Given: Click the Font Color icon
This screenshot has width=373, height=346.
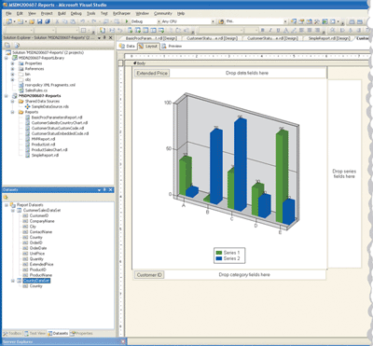Looking at the screenshot, I should click(285, 30).
